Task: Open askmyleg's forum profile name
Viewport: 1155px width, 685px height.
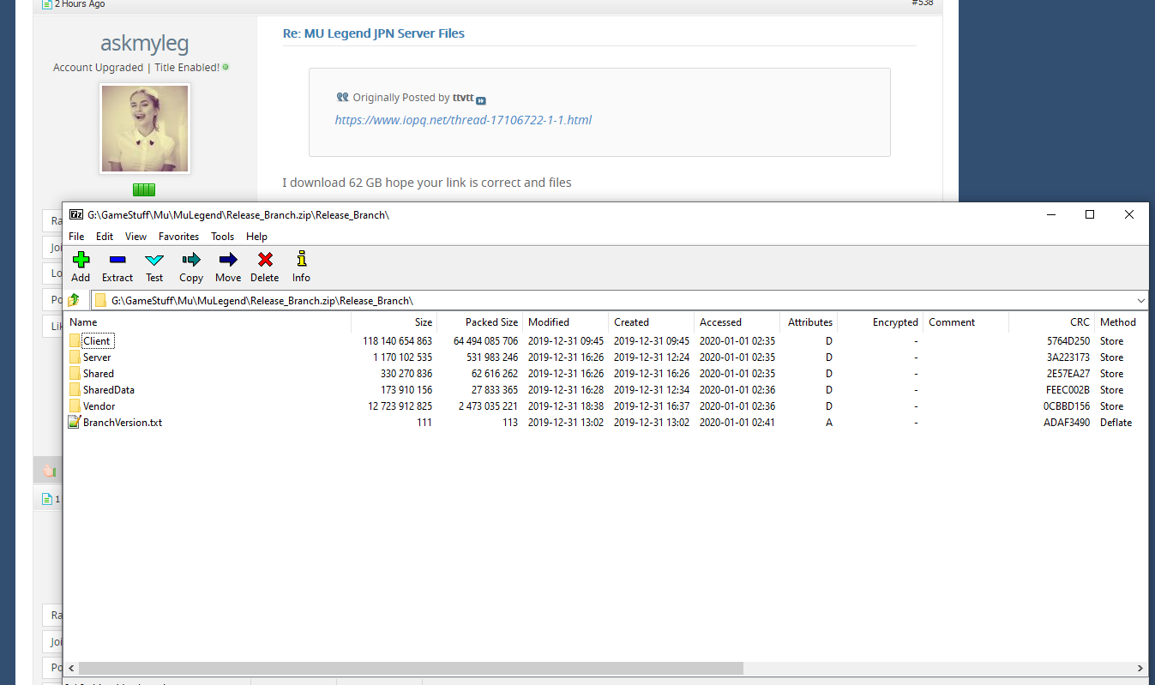Action: 144,44
